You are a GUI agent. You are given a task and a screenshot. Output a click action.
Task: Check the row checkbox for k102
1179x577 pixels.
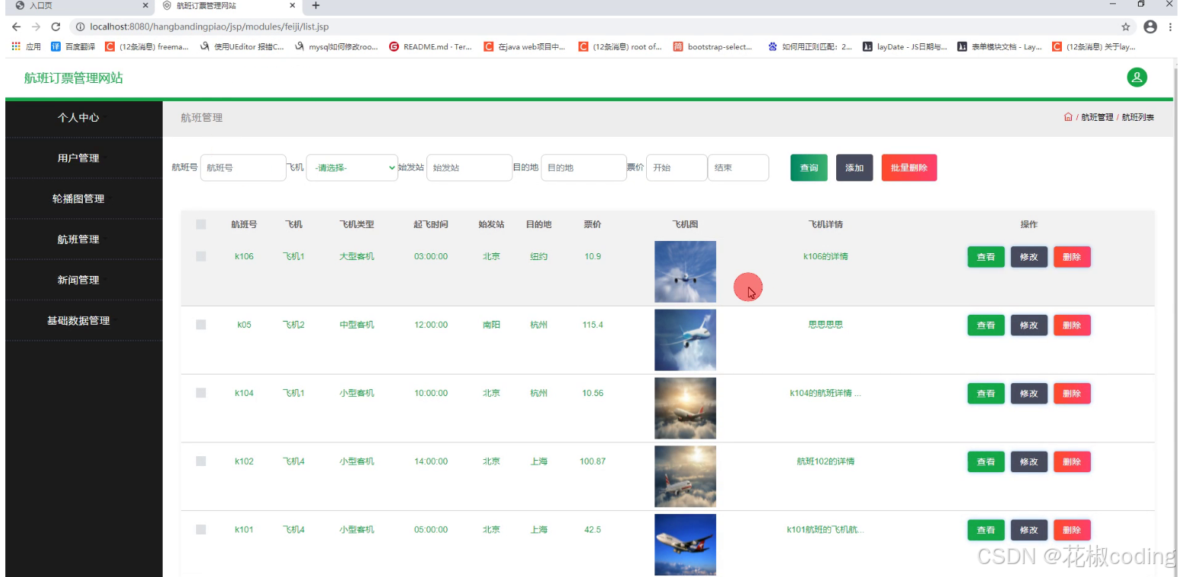(201, 461)
